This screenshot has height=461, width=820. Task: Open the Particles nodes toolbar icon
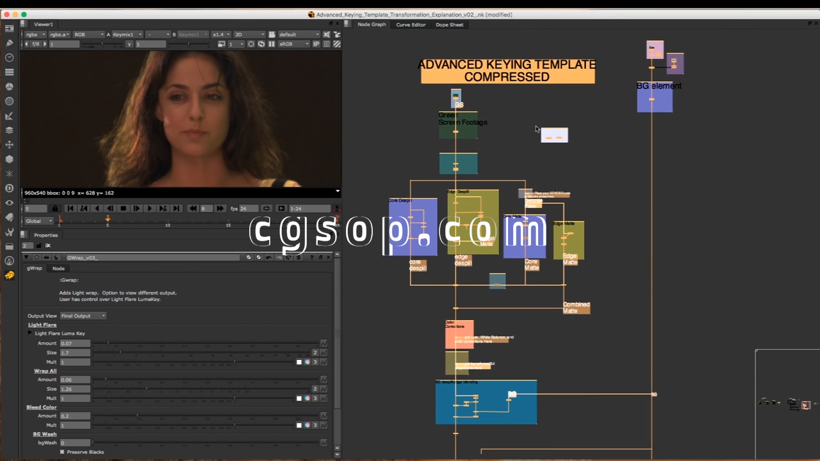(9, 174)
